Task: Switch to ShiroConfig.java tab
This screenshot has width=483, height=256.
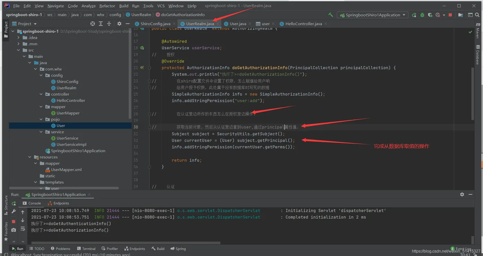Action: click(x=155, y=24)
